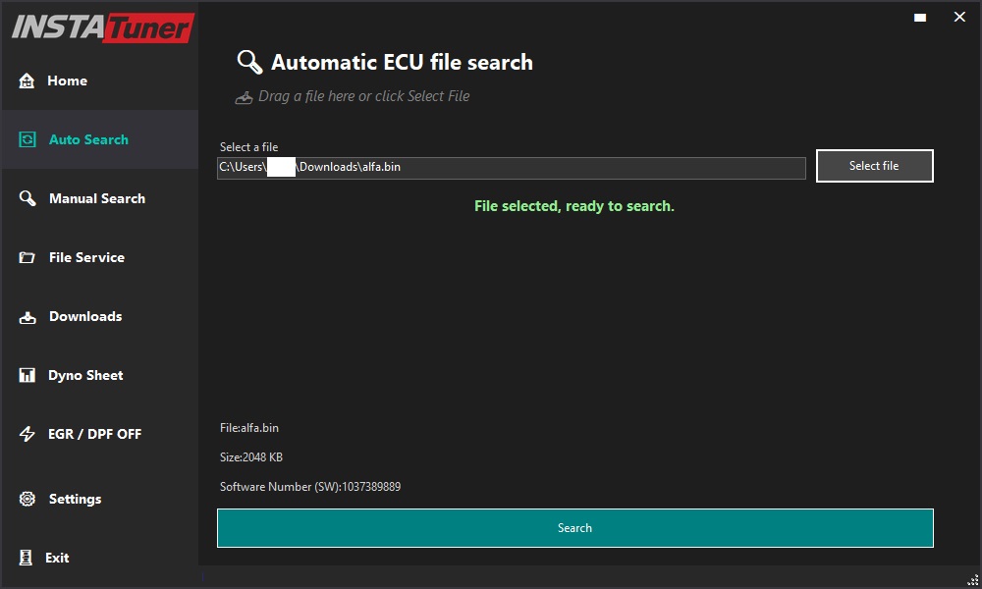
Task: Select the Manual Search magnifier icon
Action: click(27, 198)
